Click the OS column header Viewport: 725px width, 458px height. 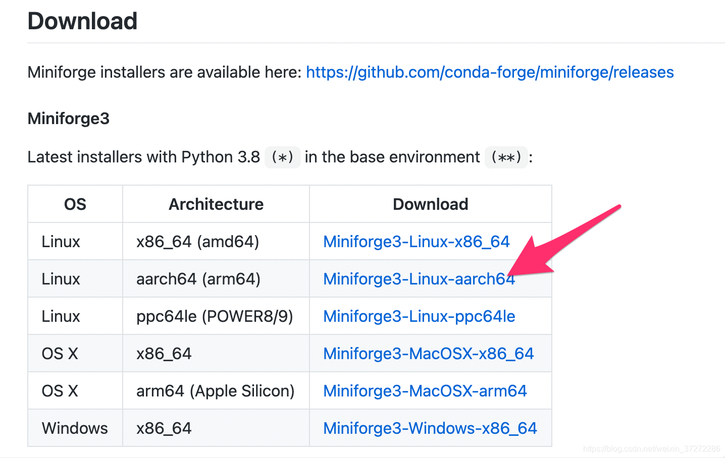coord(75,204)
